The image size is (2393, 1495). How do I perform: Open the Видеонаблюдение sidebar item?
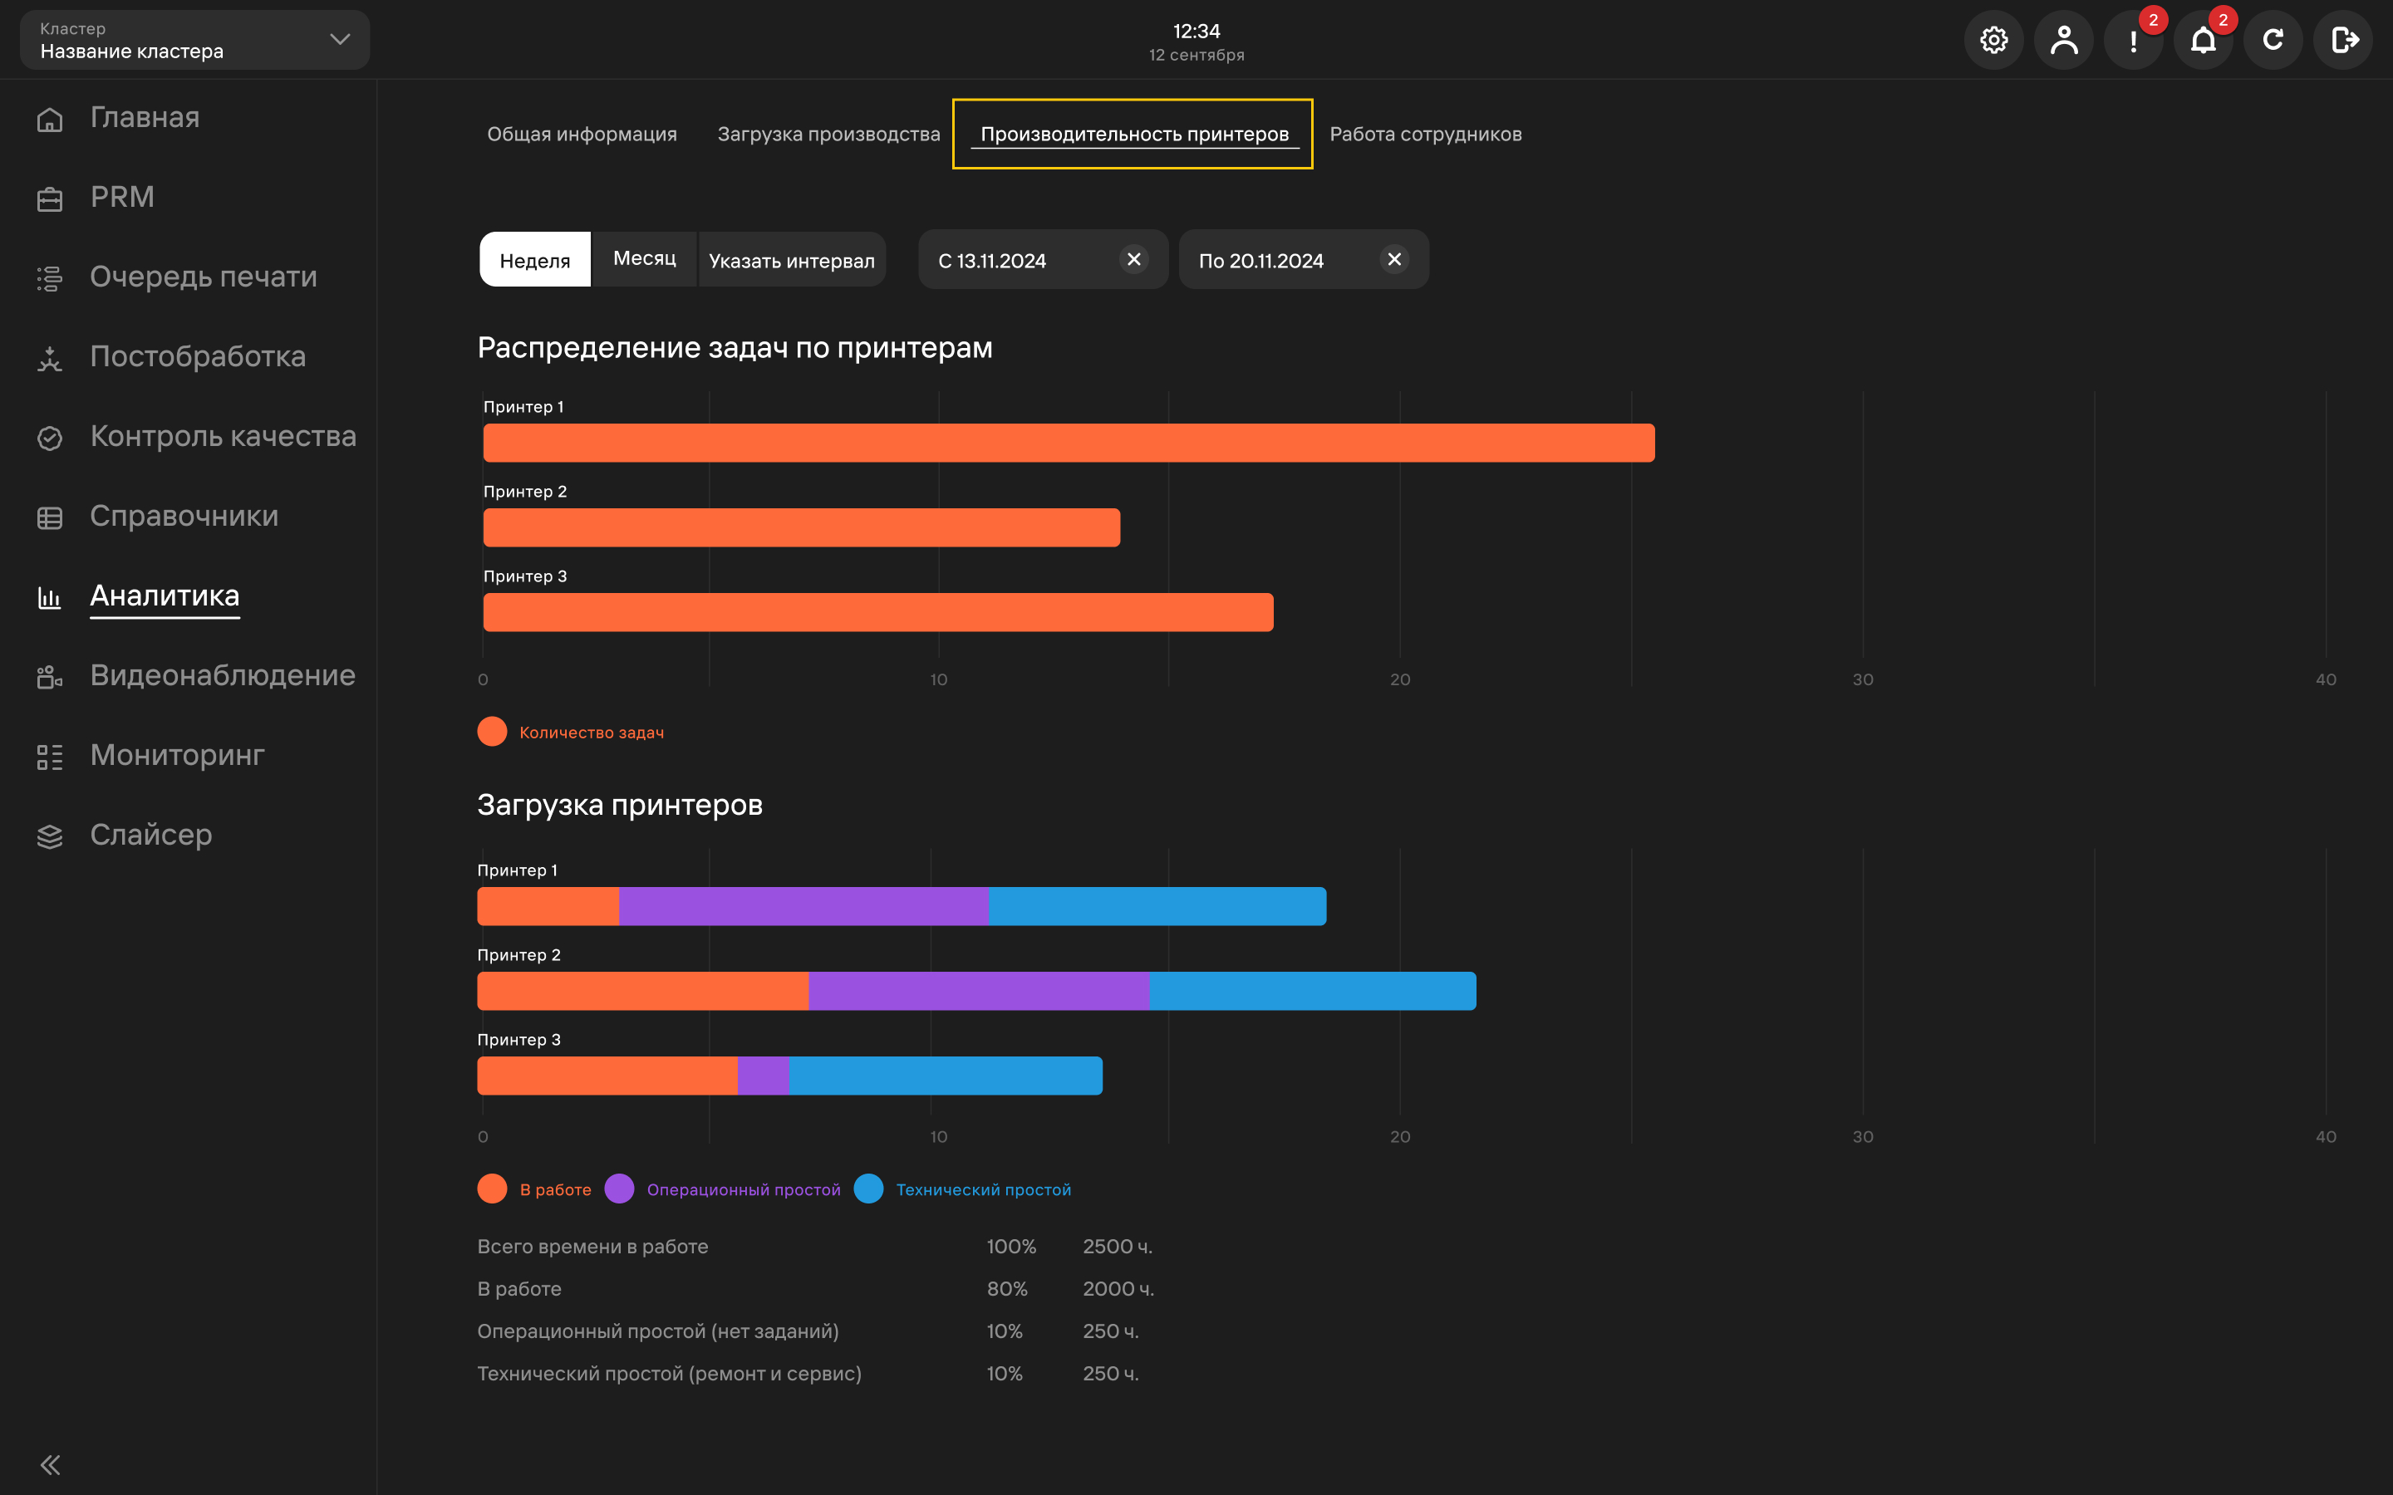pos(196,675)
